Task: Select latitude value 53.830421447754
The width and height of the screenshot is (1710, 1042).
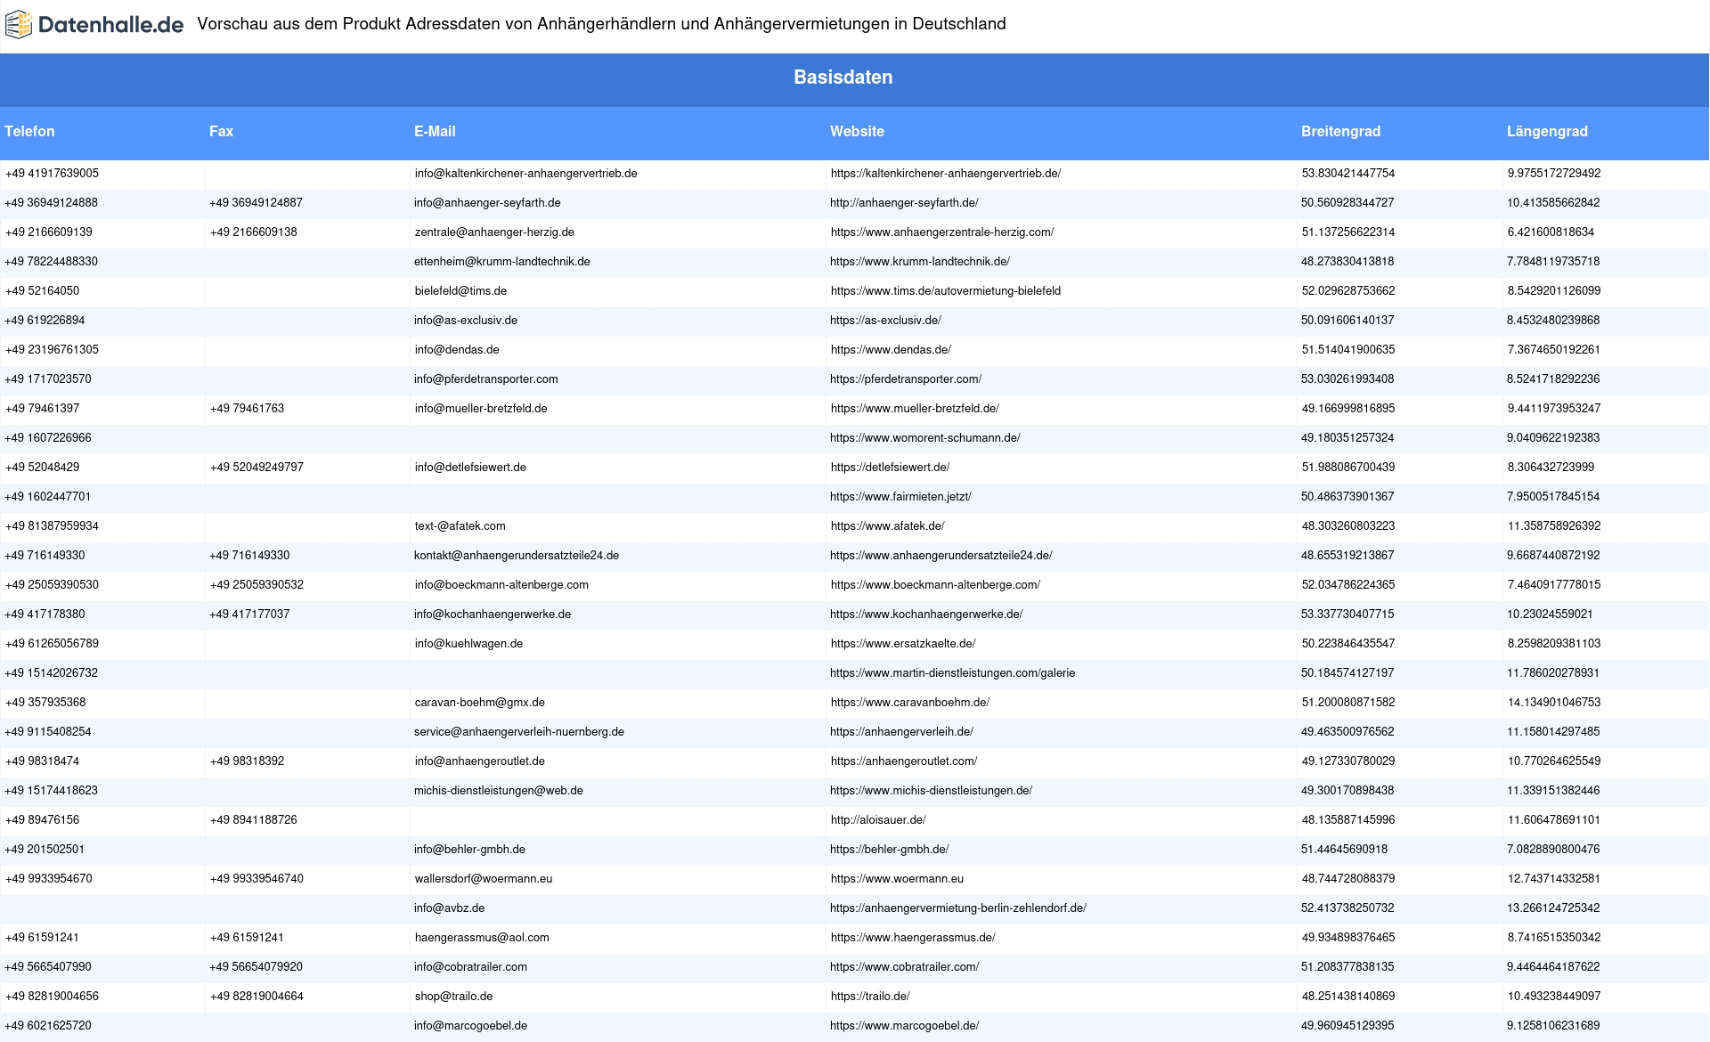Action: click(1348, 174)
